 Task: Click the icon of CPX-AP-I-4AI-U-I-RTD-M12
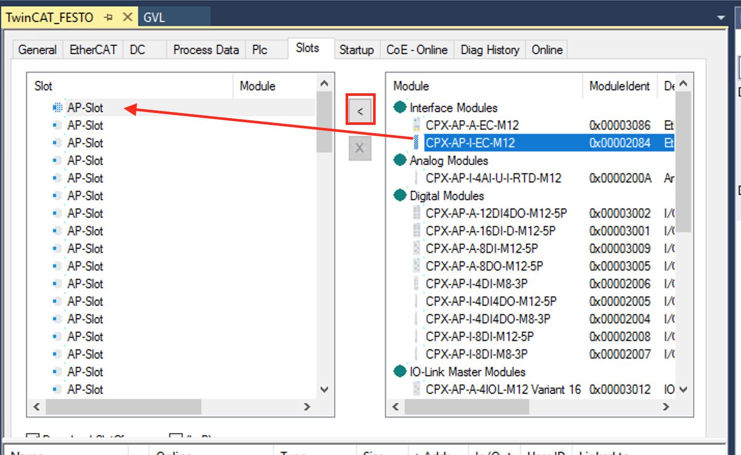(416, 178)
